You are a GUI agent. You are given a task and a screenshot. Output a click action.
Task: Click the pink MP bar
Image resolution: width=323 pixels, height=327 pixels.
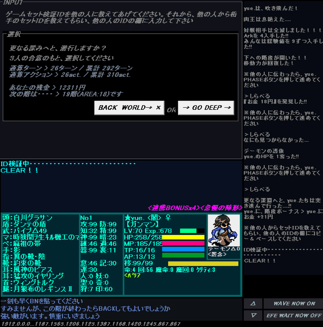(183, 243)
